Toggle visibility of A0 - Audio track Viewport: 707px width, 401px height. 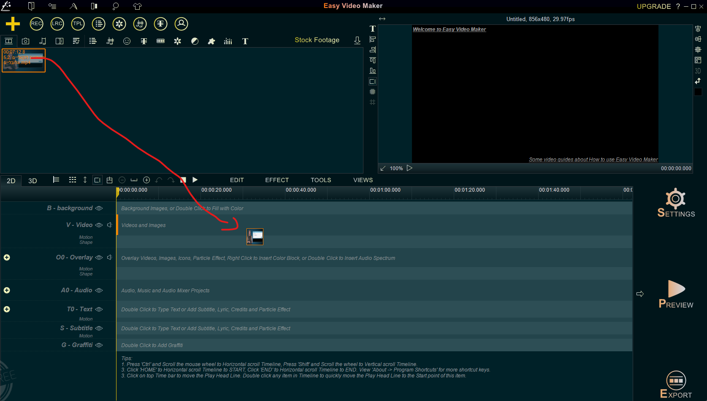[x=99, y=290]
